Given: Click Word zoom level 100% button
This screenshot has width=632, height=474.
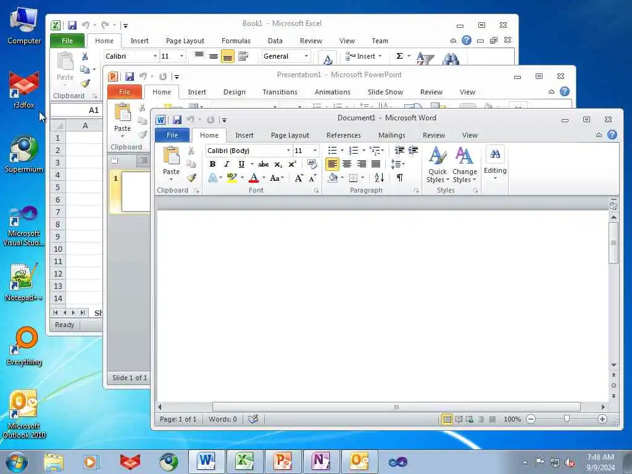Looking at the screenshot, I should pyautogui.click(x=512, y=419).
